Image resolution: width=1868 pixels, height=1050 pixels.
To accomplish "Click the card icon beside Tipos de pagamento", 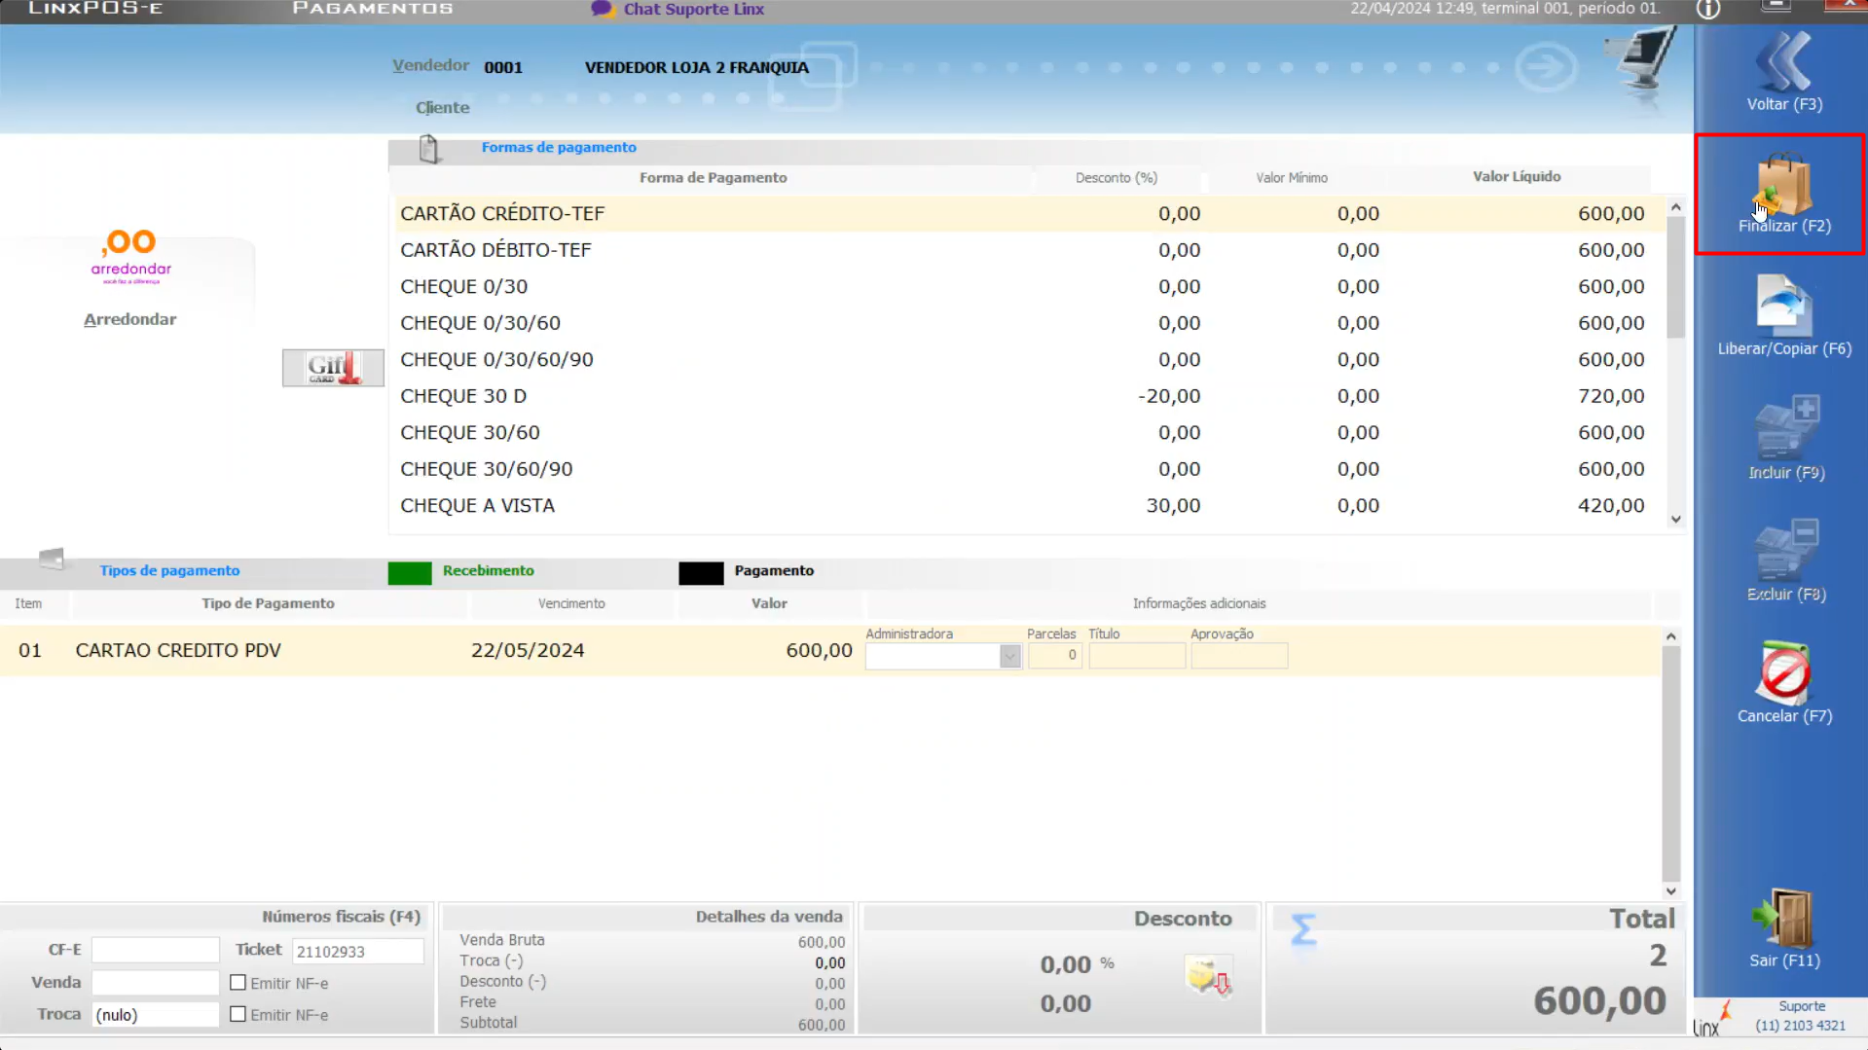I will 52,559.
